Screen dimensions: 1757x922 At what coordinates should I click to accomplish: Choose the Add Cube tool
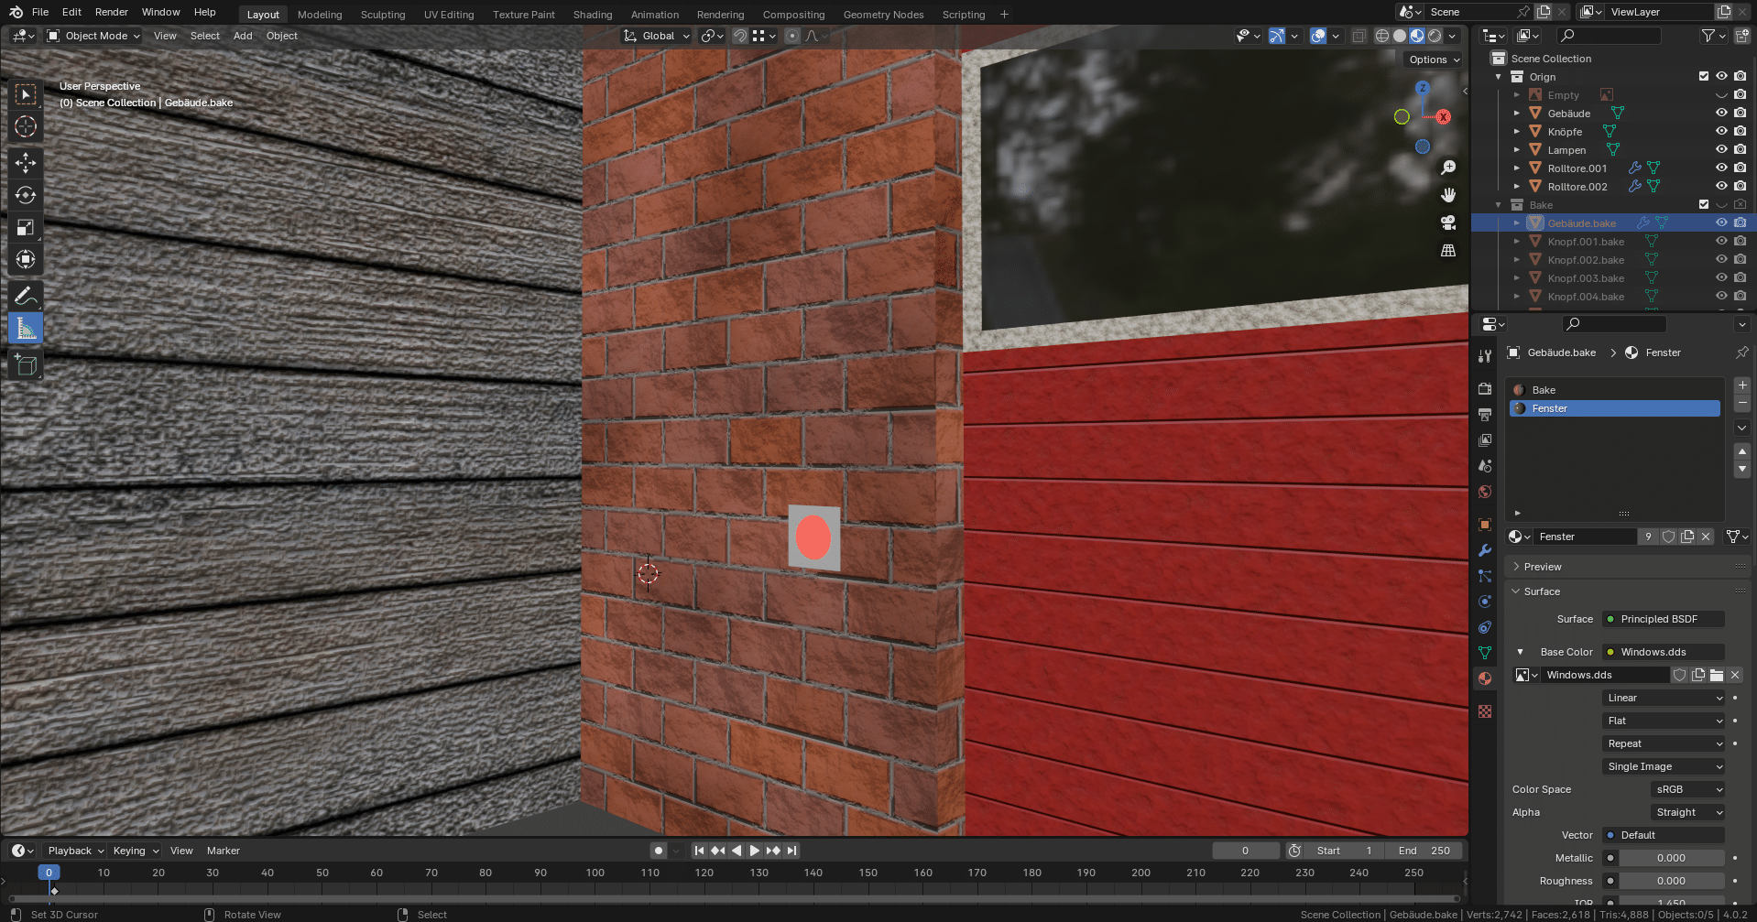26,365
